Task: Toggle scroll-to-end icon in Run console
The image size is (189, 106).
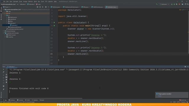Action: coord(6,77)
